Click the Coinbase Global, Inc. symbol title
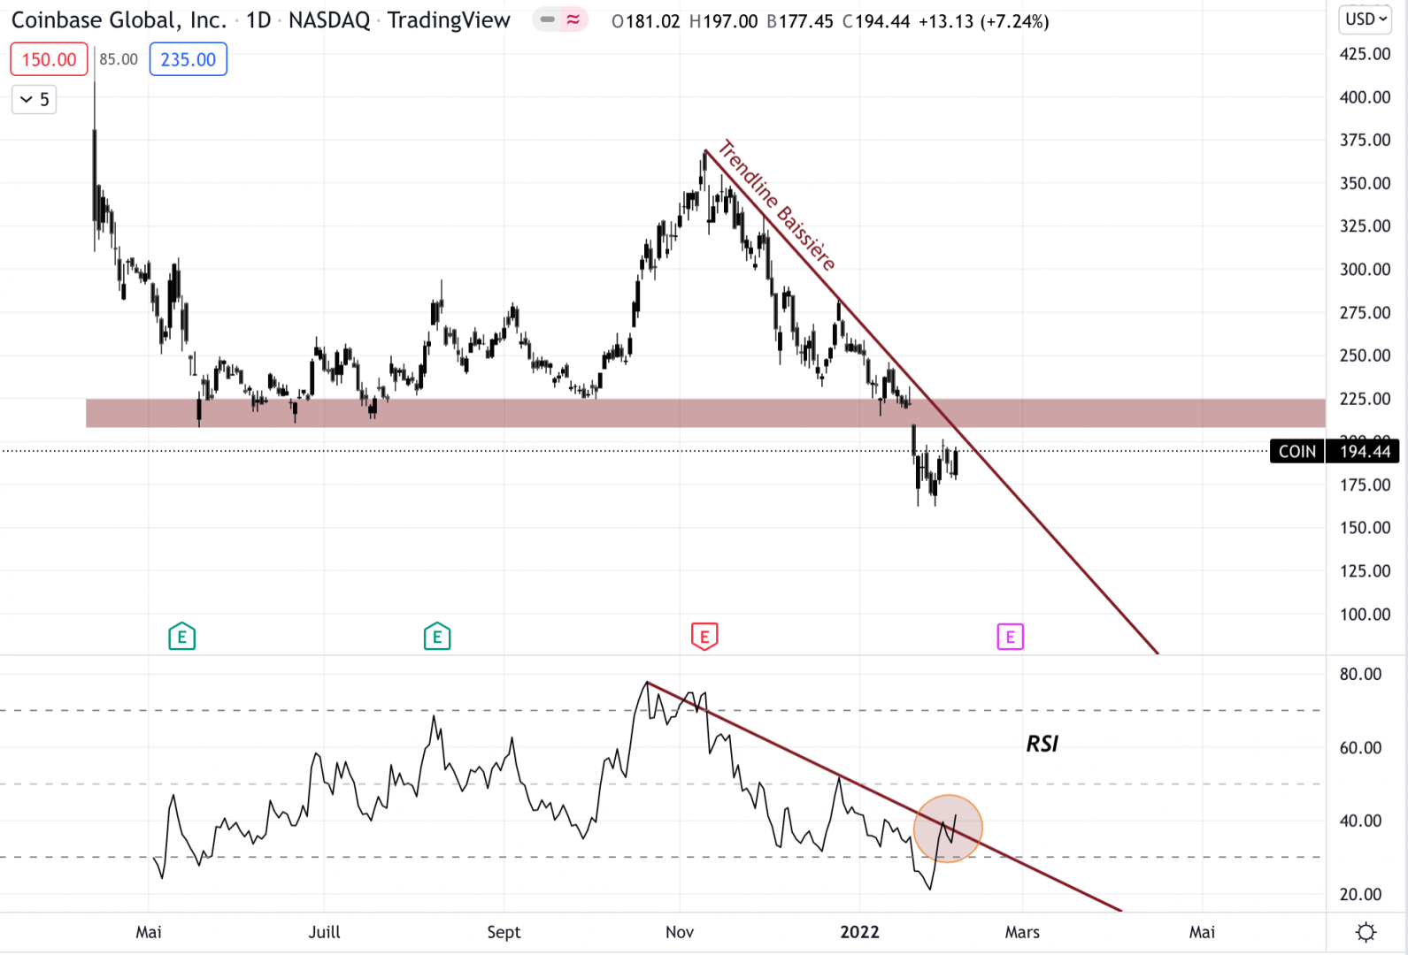Screen dimensions: 1408x955 (x=119, y=20)
